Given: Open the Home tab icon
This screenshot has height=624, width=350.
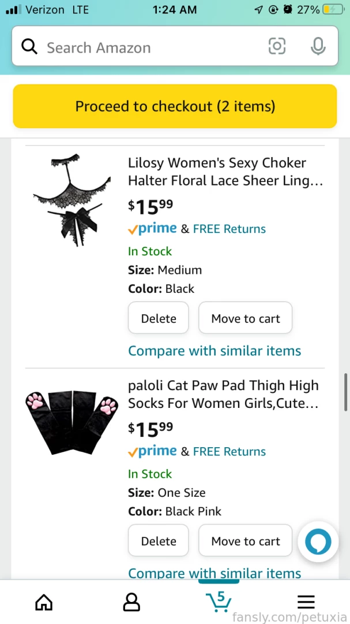Looking at the screenshot, I should [x=44, y=602].
